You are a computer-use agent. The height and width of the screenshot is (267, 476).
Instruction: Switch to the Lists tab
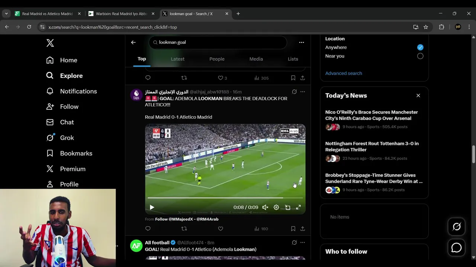coord(293,59)
